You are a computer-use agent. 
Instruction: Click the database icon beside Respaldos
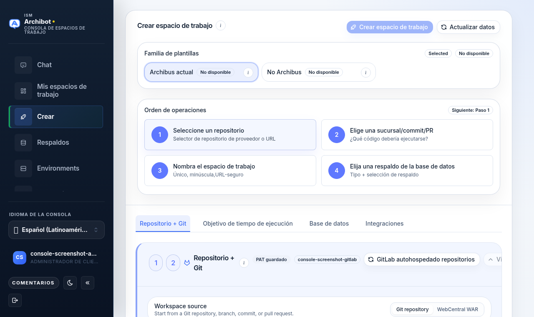coord(23,143)
